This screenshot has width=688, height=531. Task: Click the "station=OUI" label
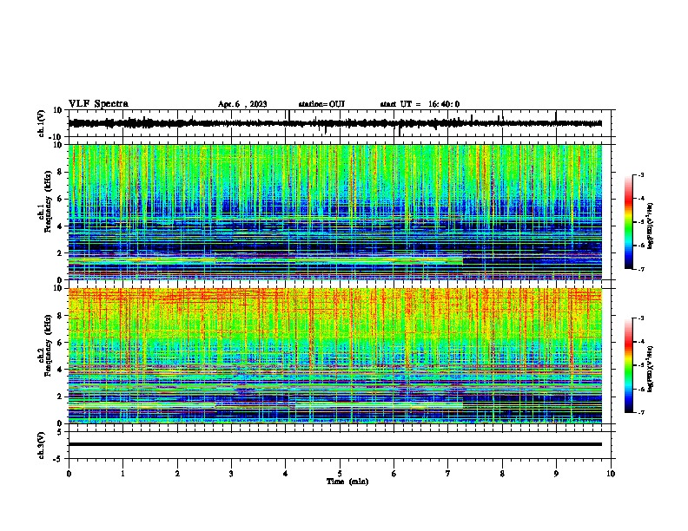(x=321, y=104)
